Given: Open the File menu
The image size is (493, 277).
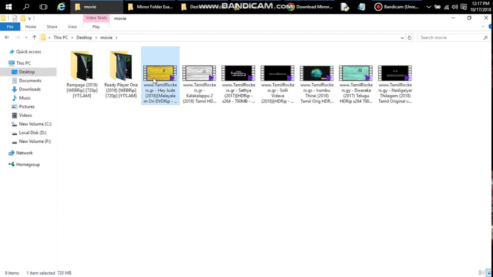Looking at the screenshot, I should click(10, 27).
